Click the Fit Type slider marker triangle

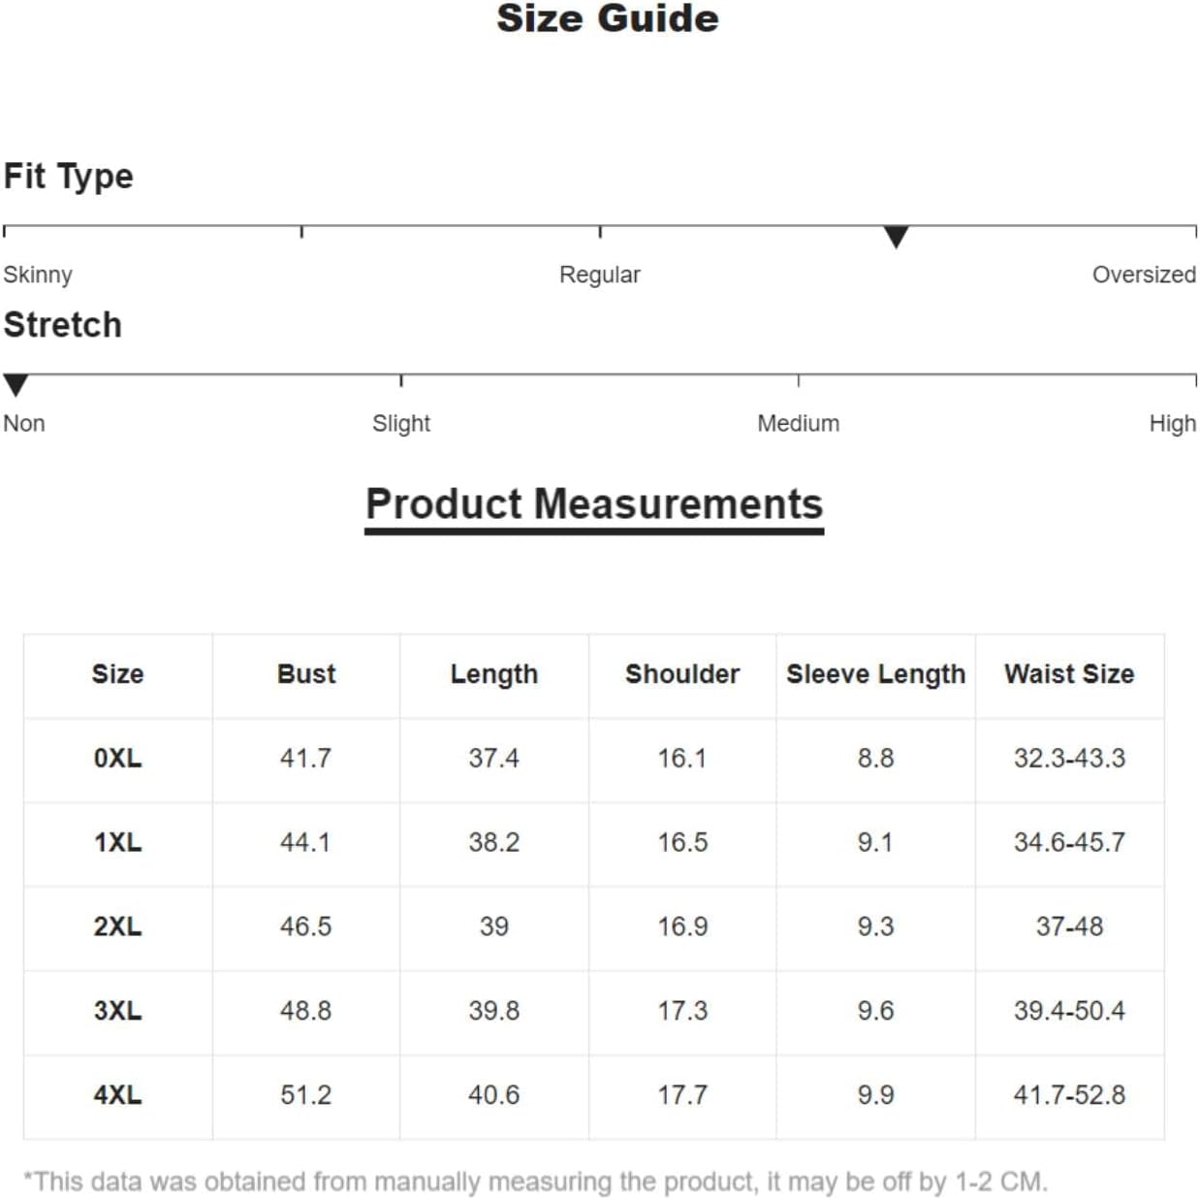point(897,238)
